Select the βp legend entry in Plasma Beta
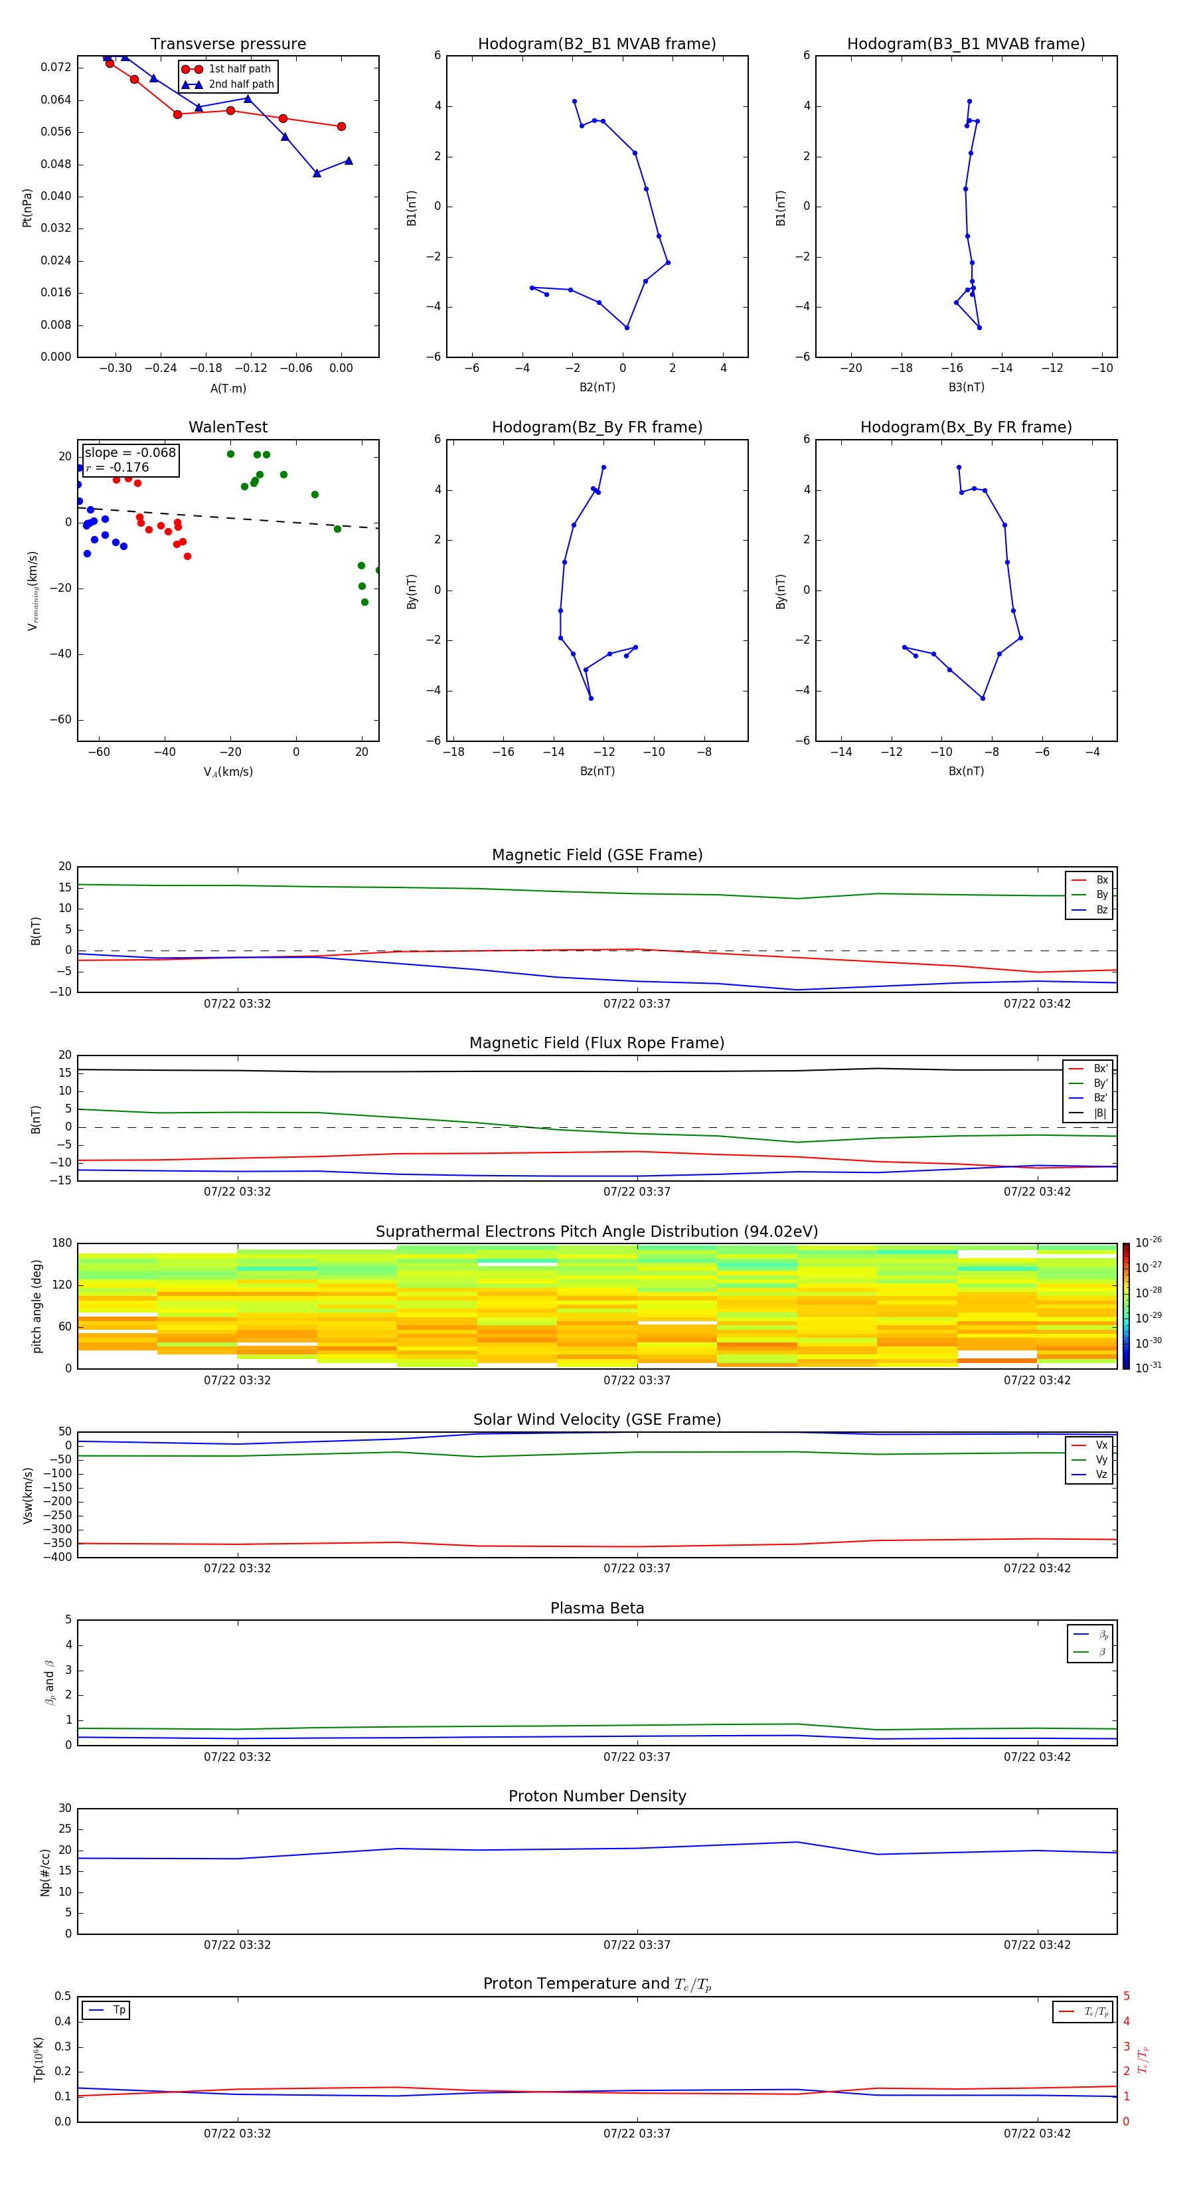The height and width of the screenshot is (2192, 1195). (1091, 1635)
